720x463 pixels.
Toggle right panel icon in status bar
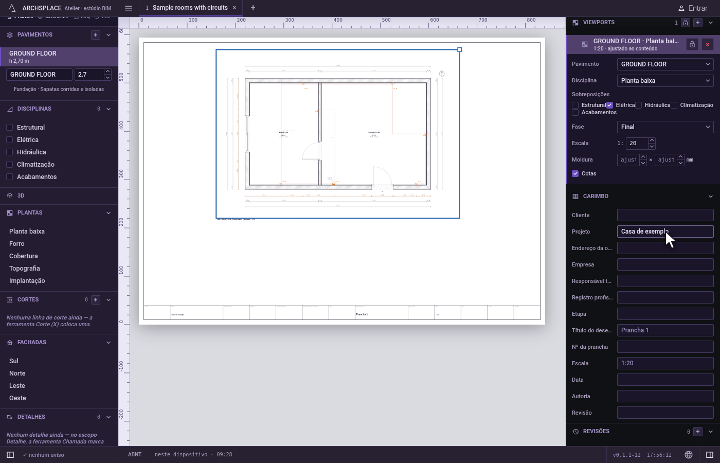[x=710, y=455]
